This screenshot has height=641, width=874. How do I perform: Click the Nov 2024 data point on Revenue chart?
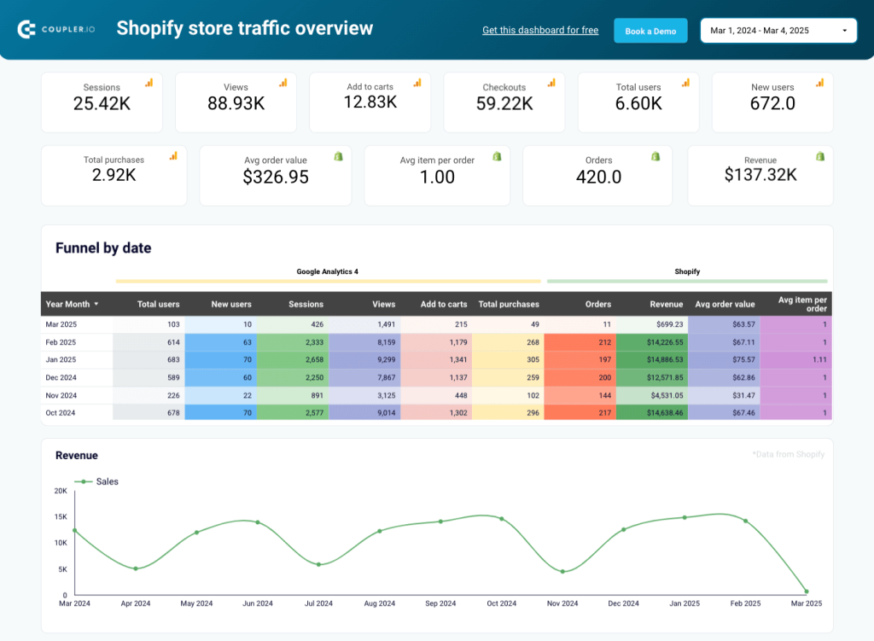pyautogui.click(x=562, y=571)
